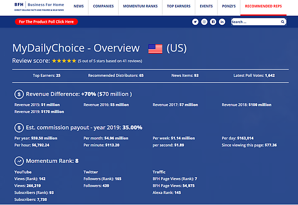298x205 pixels.
Task: Click the MyDailyChoice - Overview heading
Action: point(76,48)
